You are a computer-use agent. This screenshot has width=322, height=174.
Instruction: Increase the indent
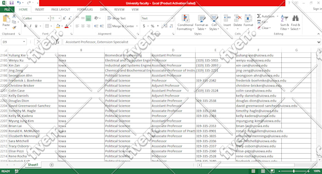coord(102,26)
